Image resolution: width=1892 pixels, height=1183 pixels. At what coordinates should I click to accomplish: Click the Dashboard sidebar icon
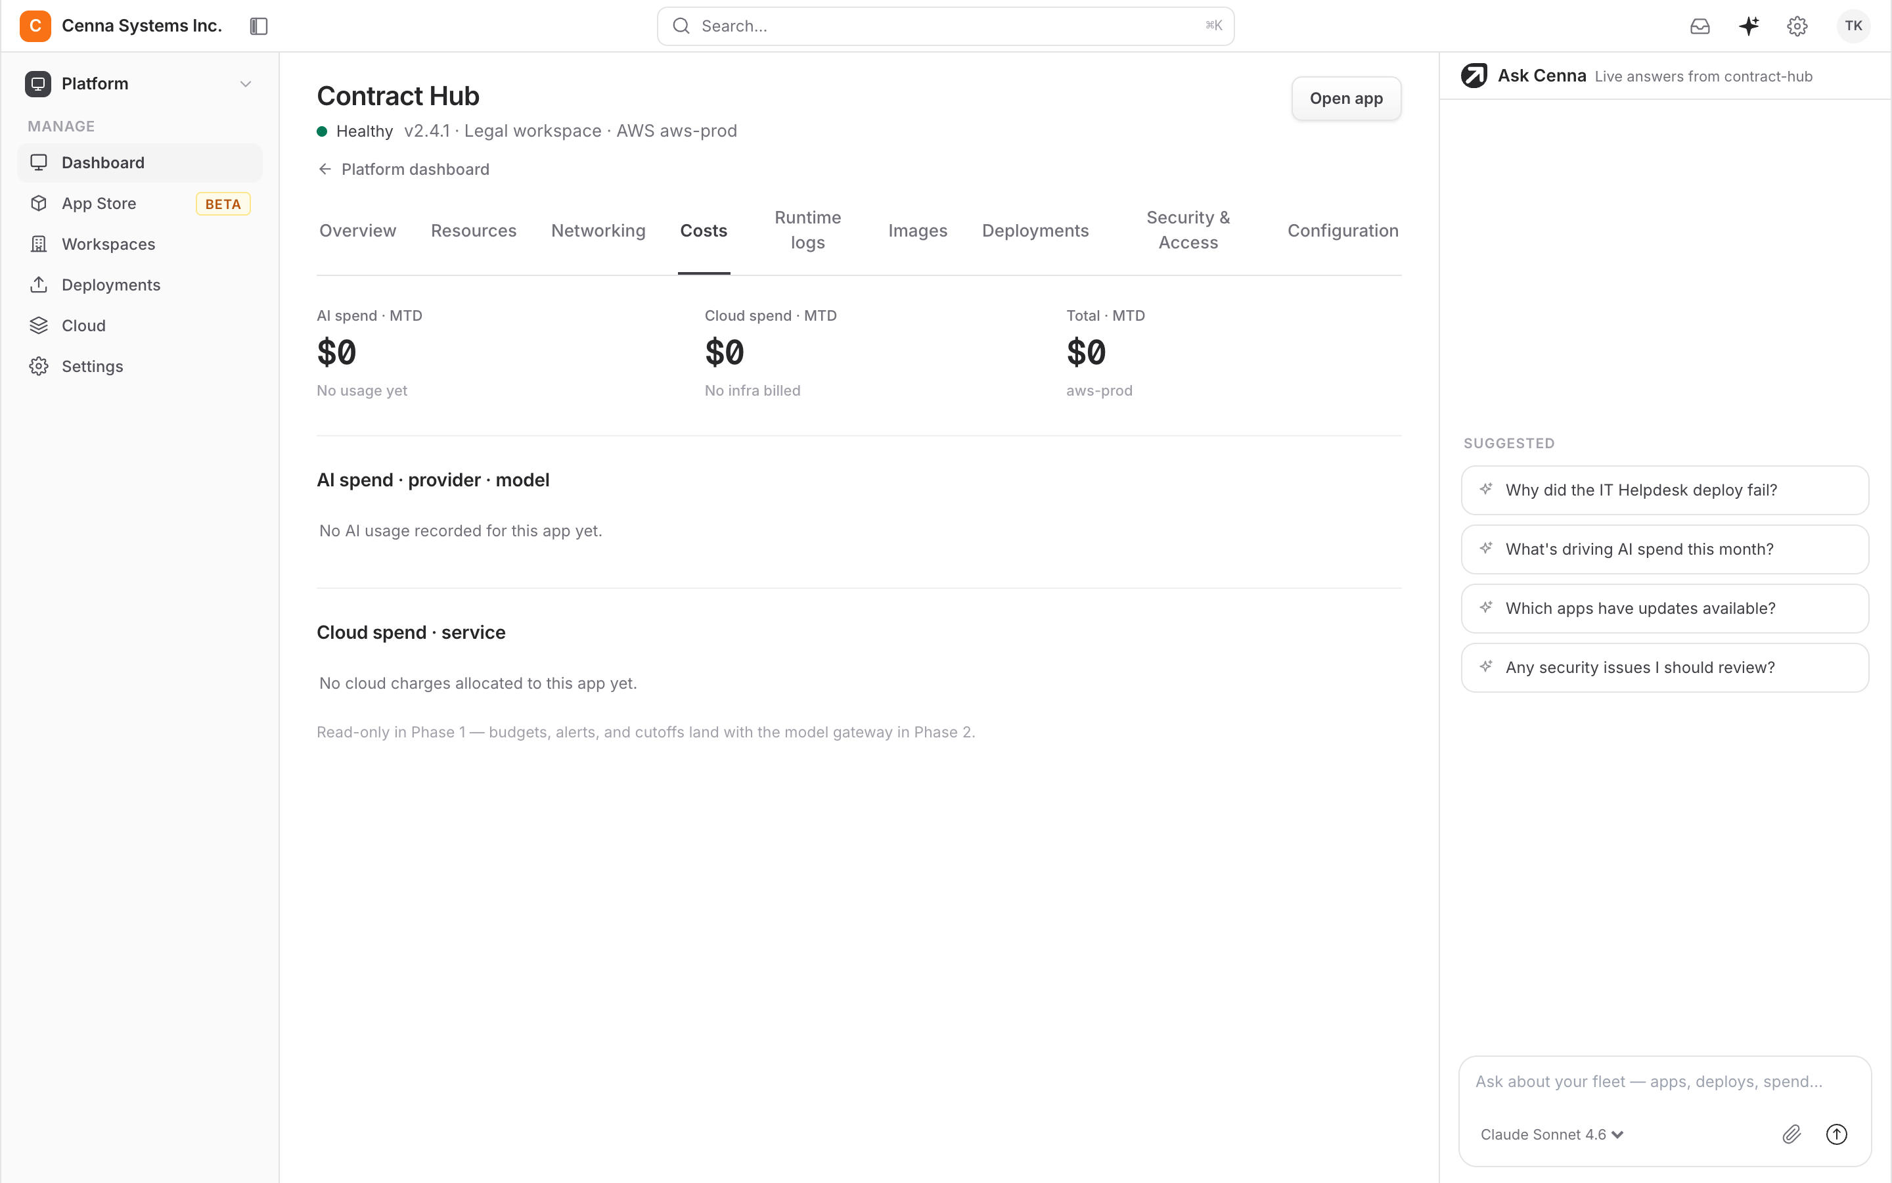(x=38, y=163)
